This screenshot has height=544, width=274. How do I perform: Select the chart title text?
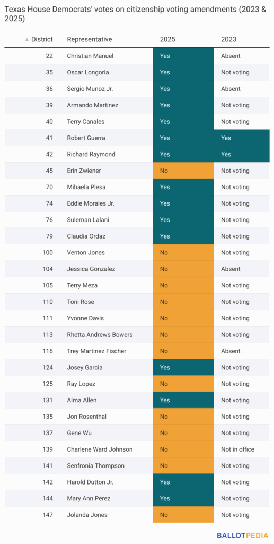coord(135,14)
